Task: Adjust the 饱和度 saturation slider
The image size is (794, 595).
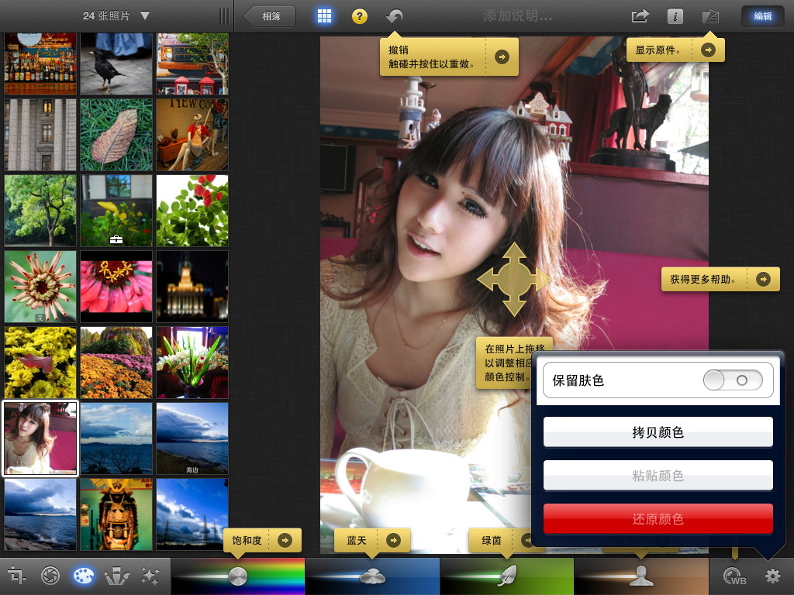Action: [236, 576]
